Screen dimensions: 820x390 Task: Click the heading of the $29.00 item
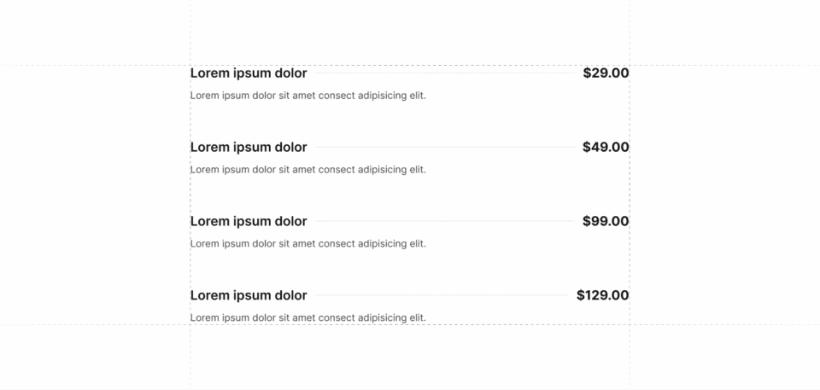click(x=249, y=73)
